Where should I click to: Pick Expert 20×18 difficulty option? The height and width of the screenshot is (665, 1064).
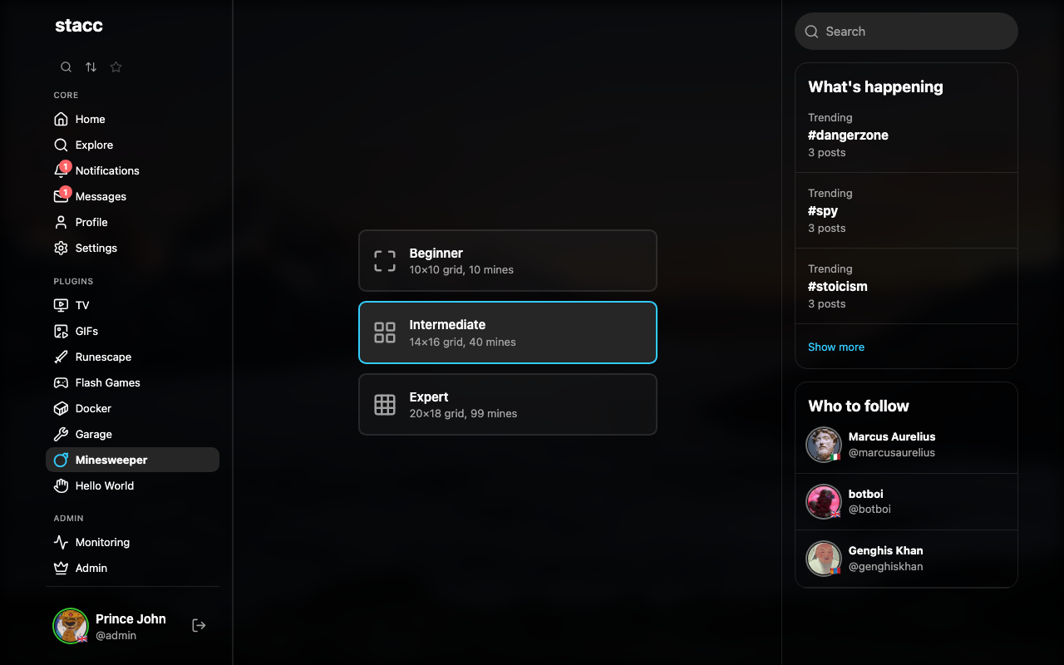(x=507, y=405)
